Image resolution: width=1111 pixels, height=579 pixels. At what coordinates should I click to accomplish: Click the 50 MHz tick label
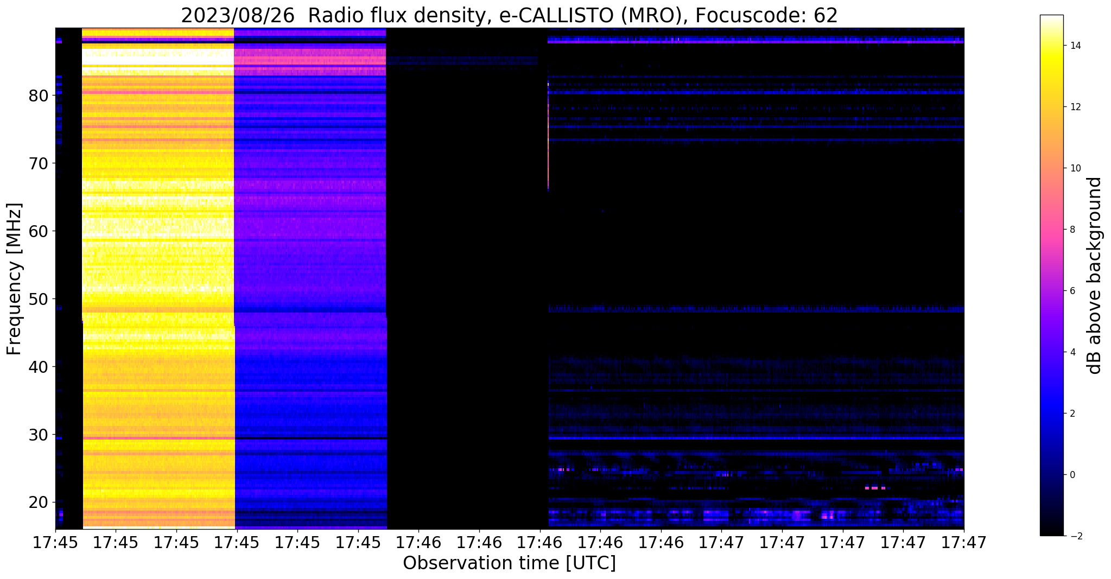pyautogui.click(x=38, y=299)
